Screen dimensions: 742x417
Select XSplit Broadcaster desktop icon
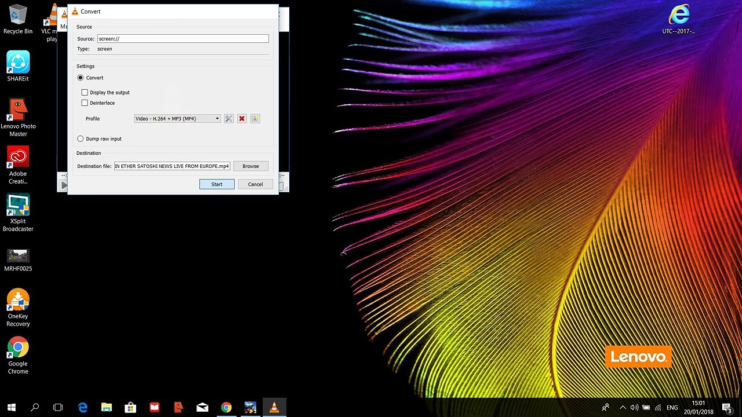pos(18,213)
